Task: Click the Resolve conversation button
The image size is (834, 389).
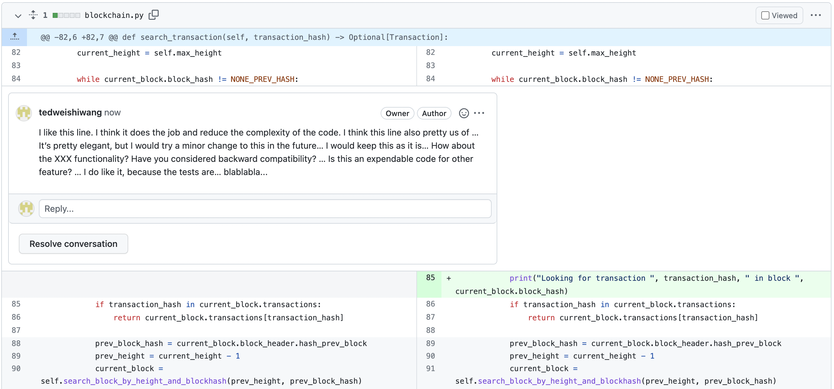Action: point(73,243)
